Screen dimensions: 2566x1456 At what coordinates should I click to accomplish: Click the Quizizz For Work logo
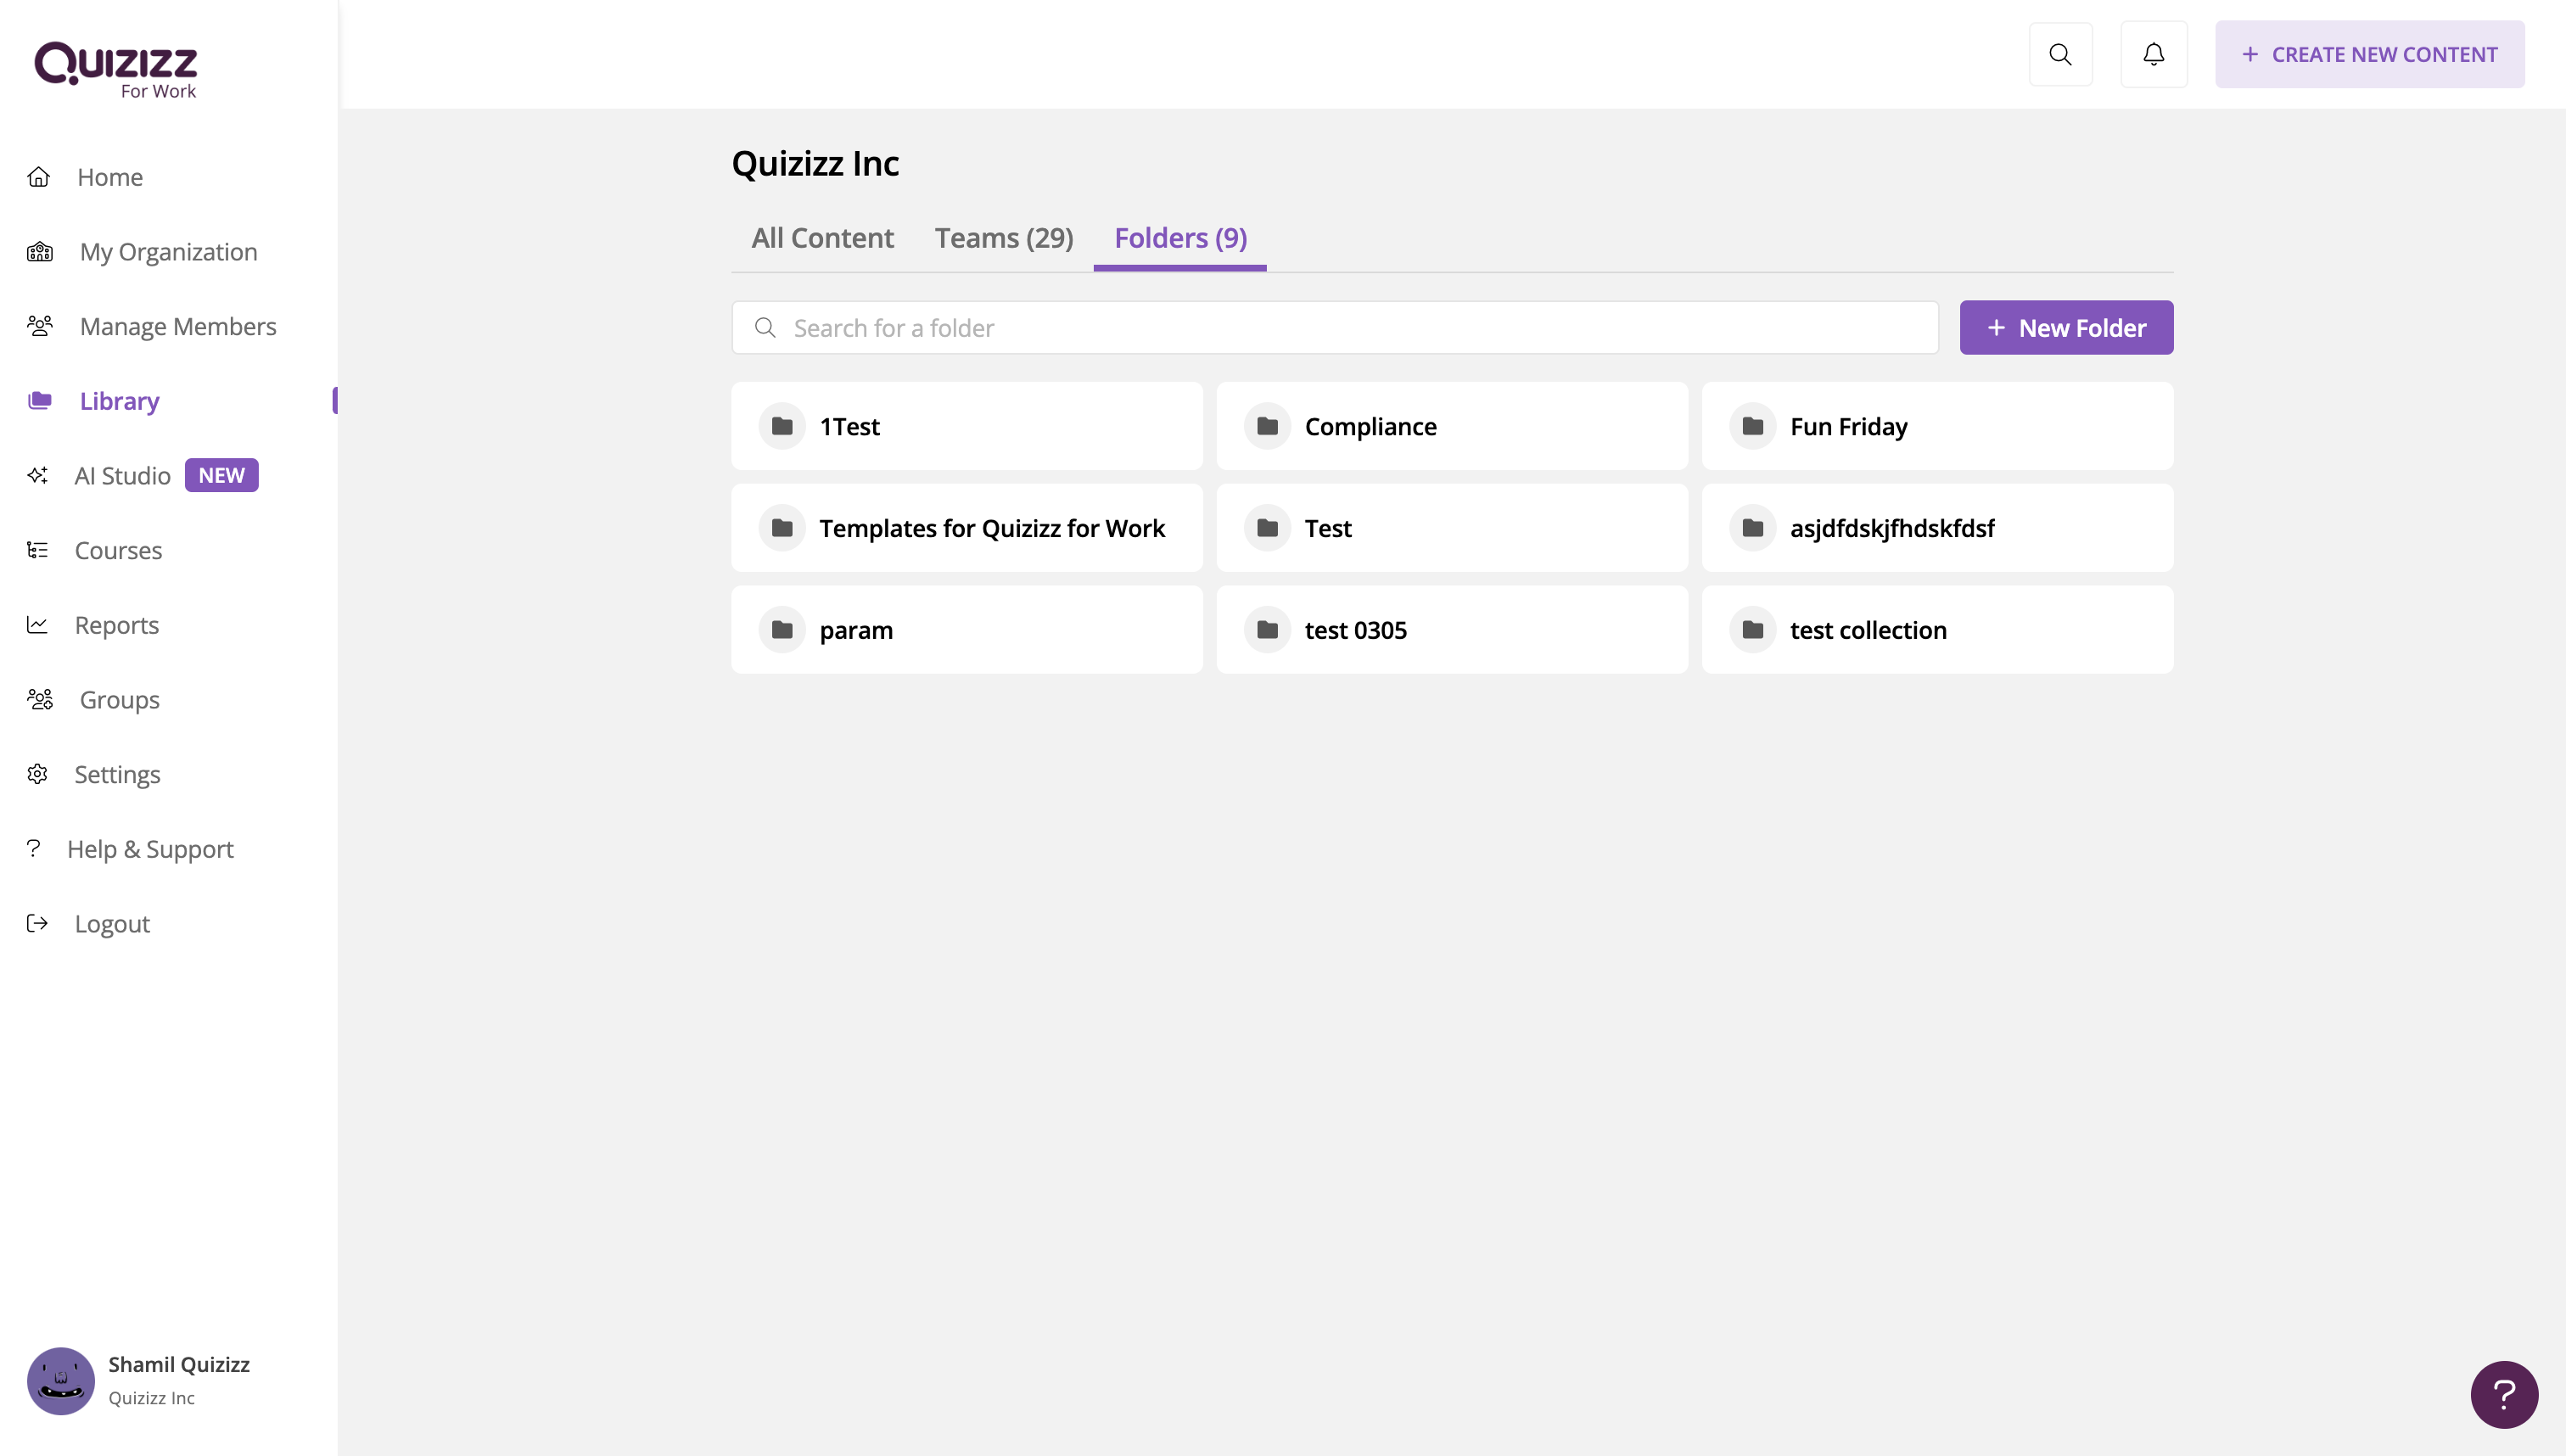click(x=116, y=69)
